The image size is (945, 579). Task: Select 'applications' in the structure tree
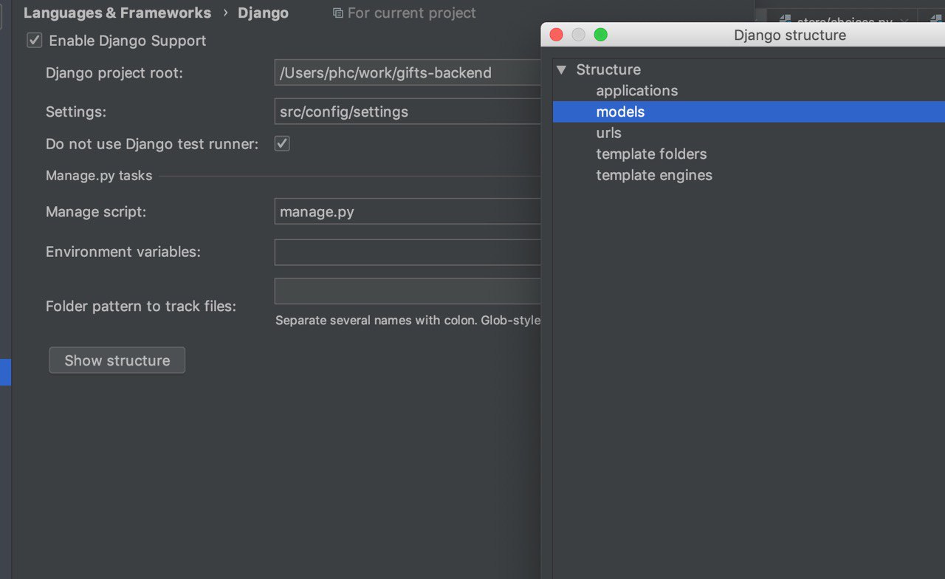click(x=636, y=91)
